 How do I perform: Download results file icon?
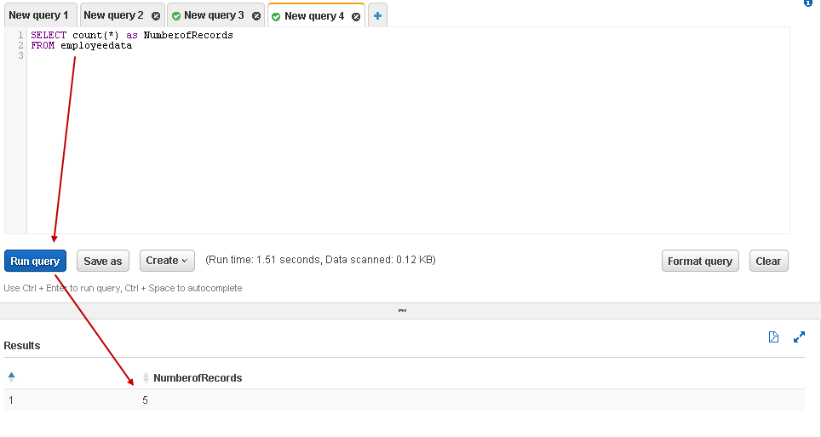click(x=773, y=337)
